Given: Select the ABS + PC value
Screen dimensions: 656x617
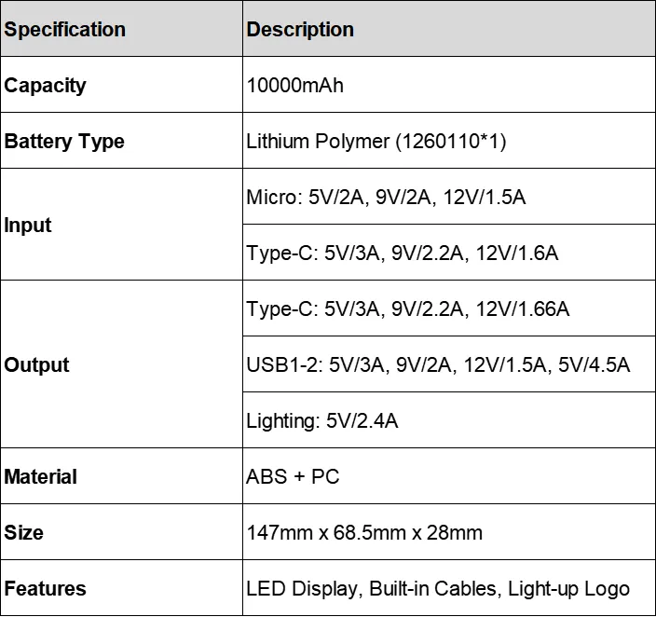Looking at the screenshot, I should 293,477.
